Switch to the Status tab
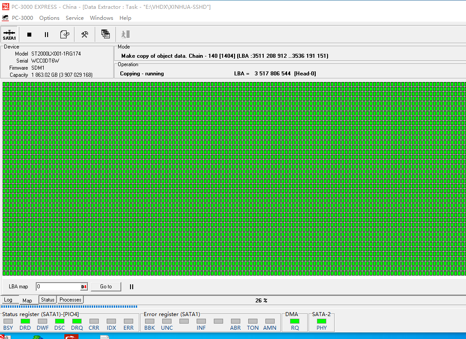 [x=47, y=299]
